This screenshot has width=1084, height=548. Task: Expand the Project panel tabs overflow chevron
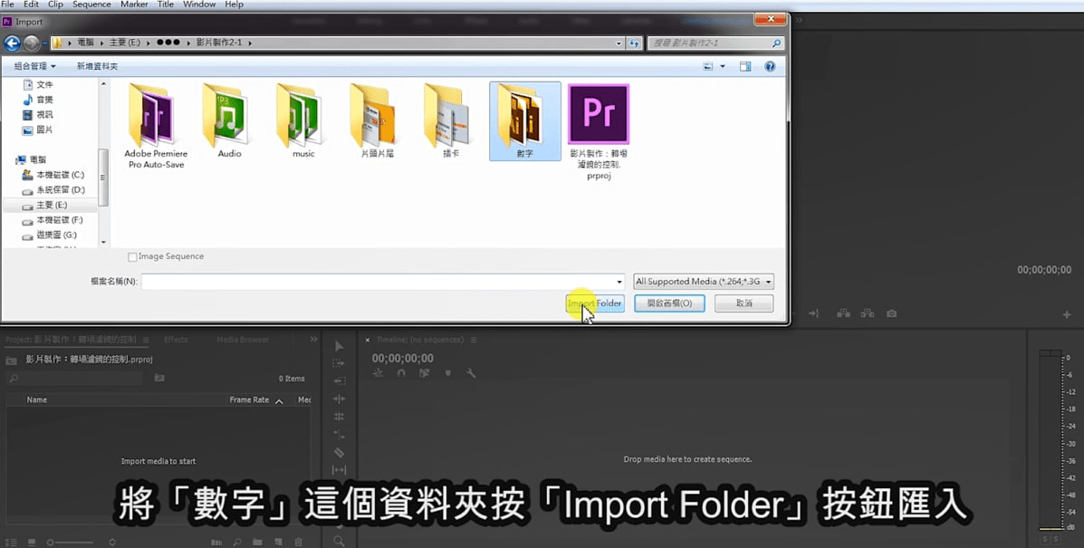[313, 340]
